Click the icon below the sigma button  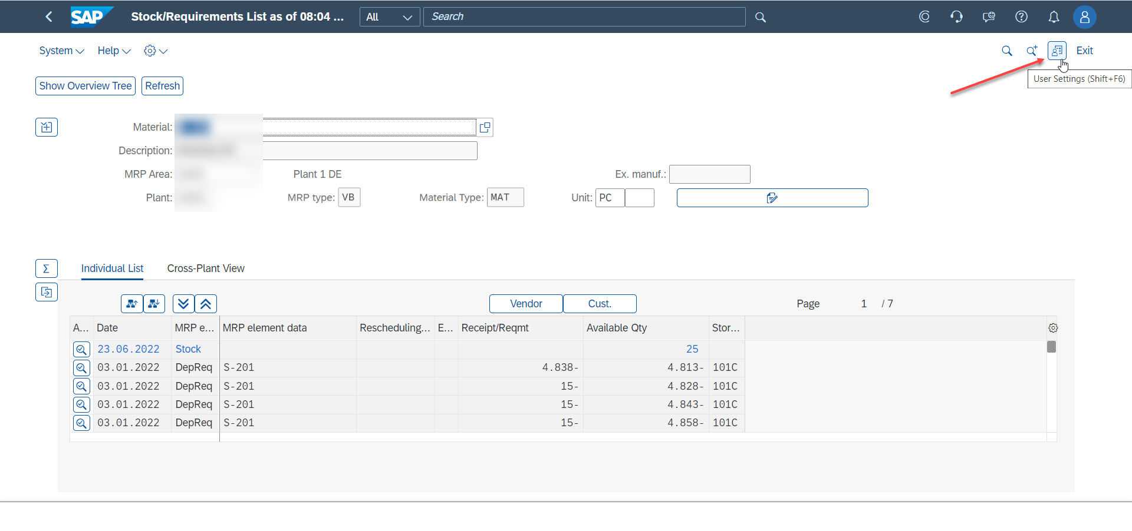click(x=47, y=292)
